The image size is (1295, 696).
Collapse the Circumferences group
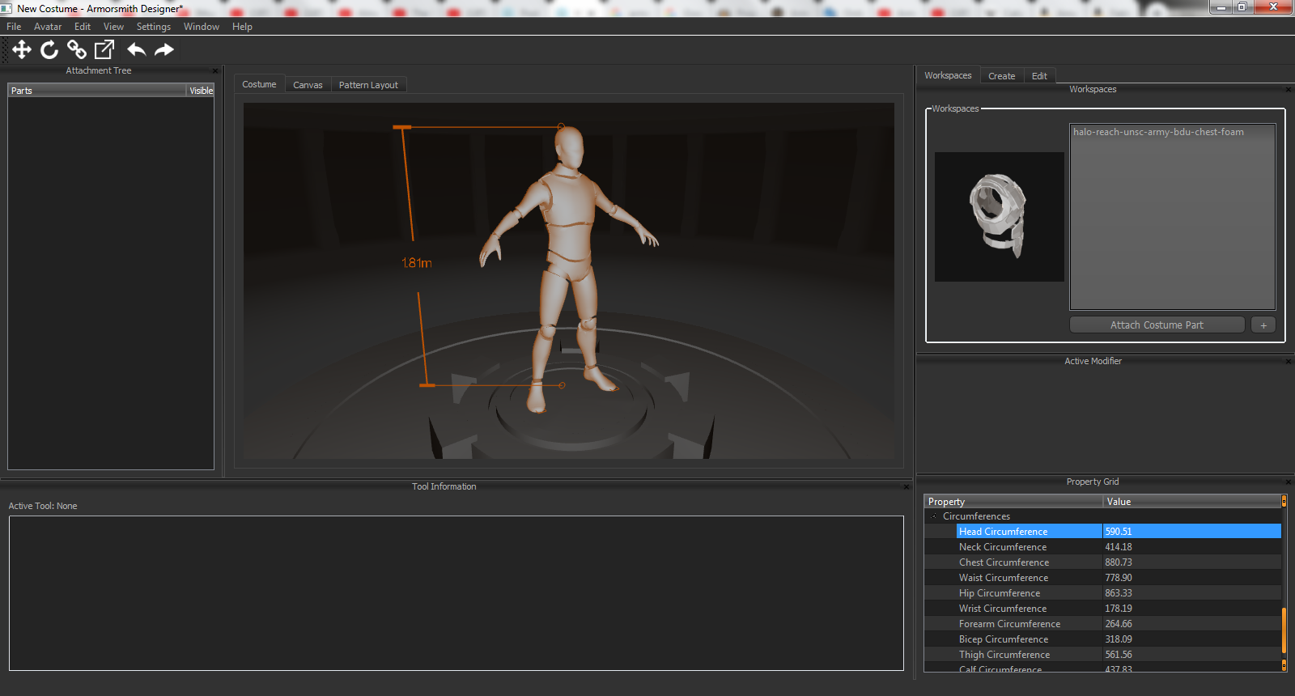pos(934,516)
